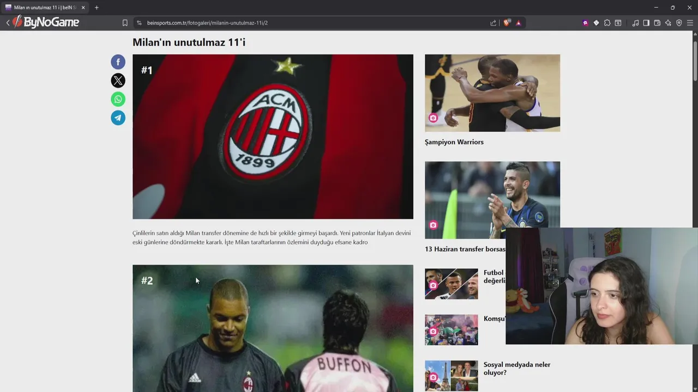Bookmark this page with the bookmark icon
Image resolution: width=698 pixels, height=392 pixels.
pos(125,23)
